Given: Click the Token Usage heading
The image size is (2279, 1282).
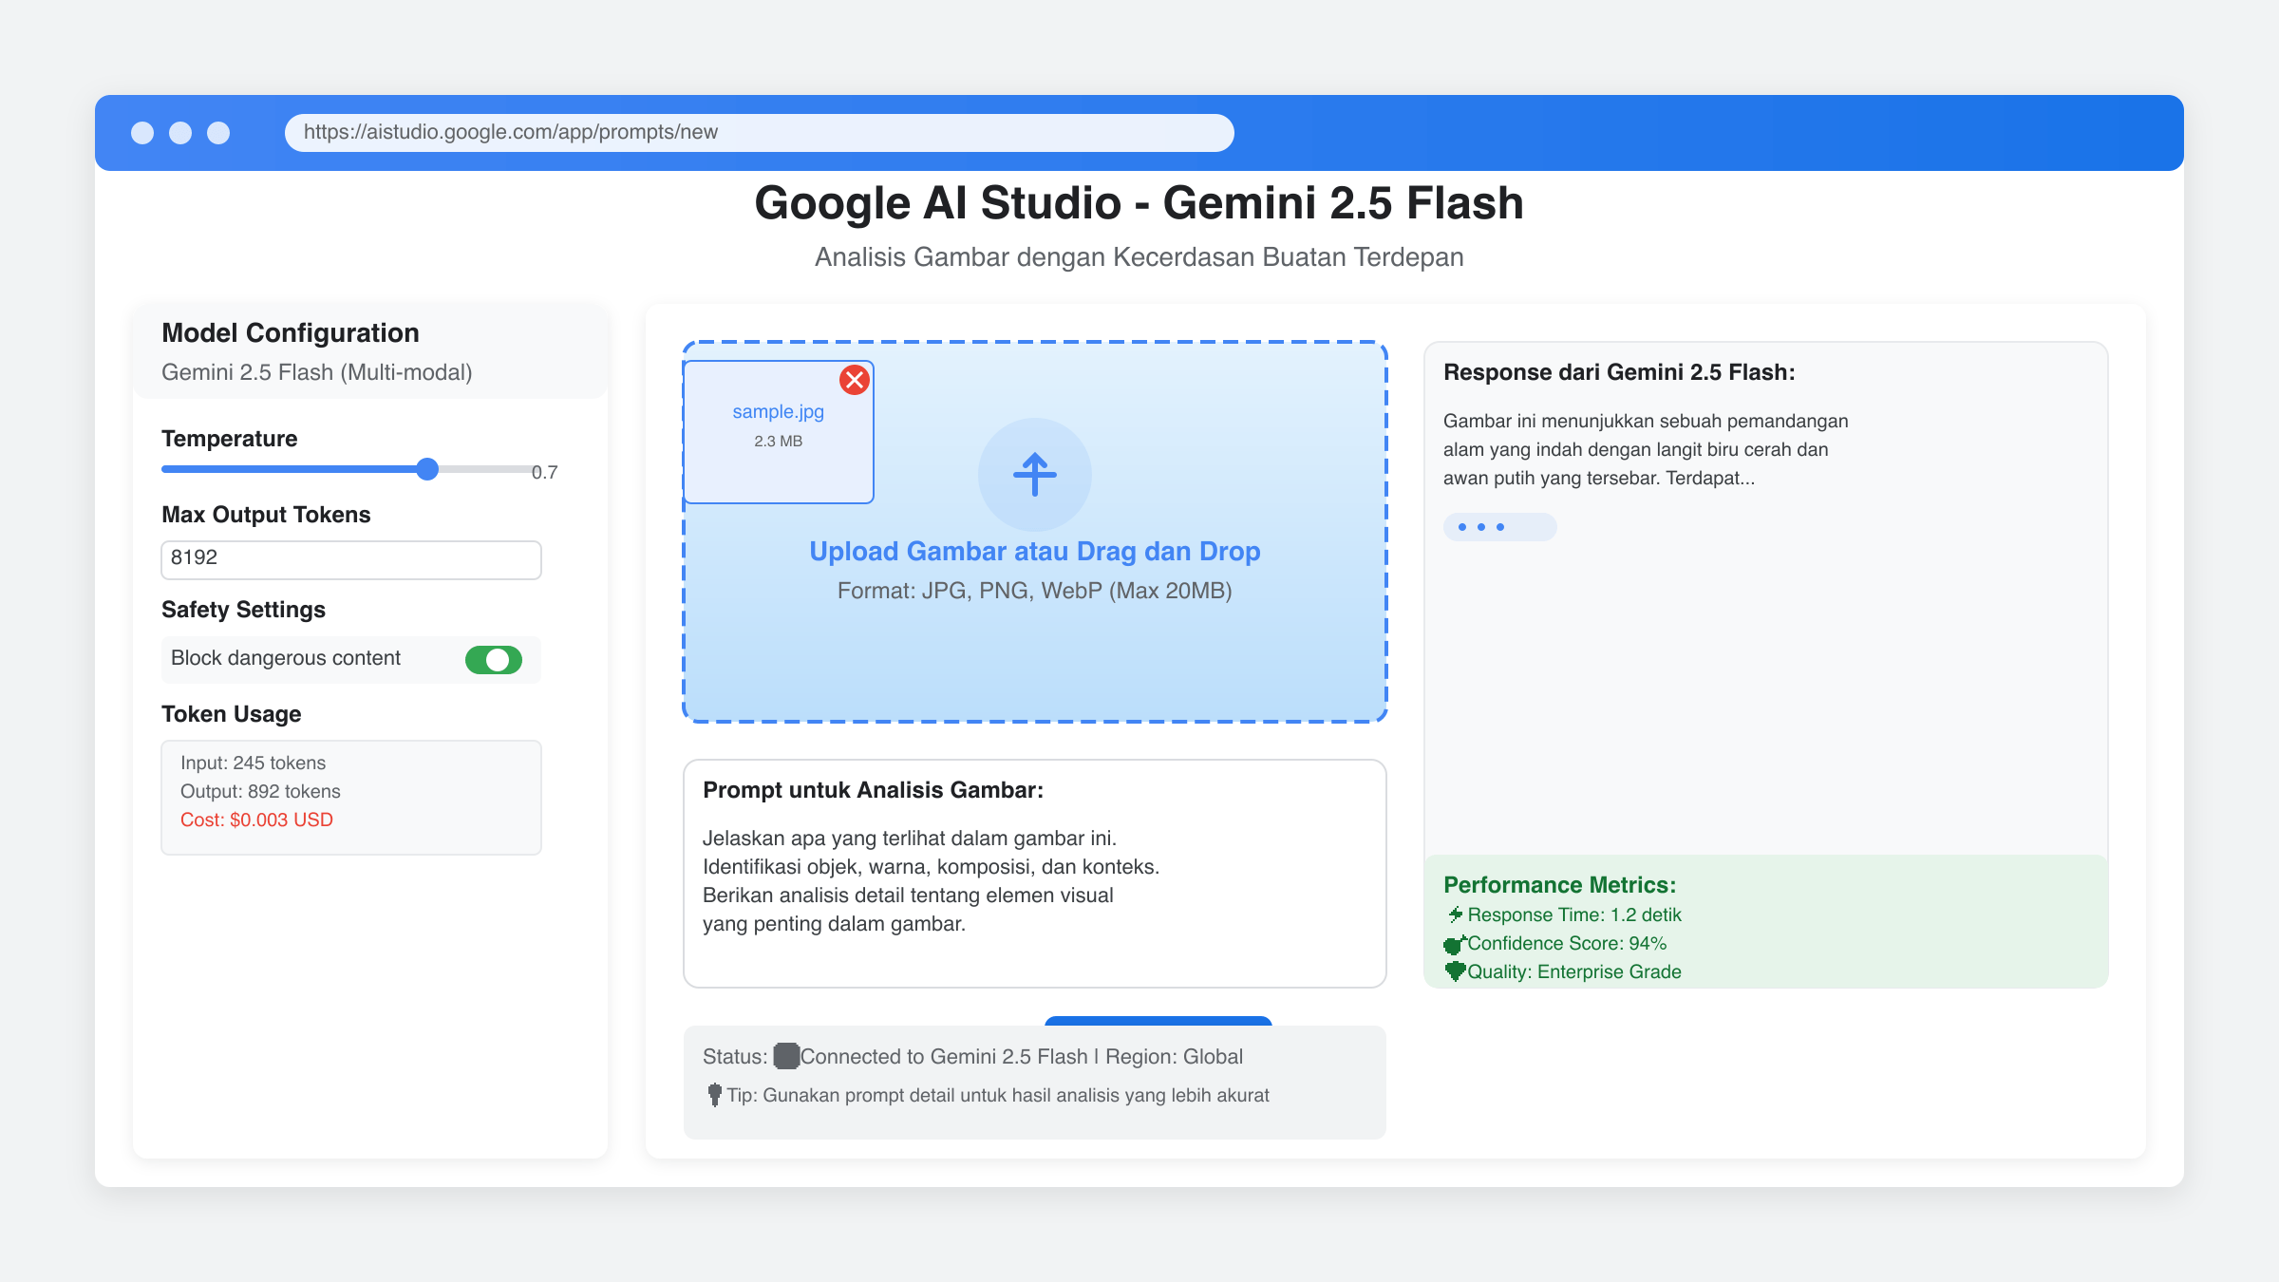Looking at the screenshot, I should [x=231, y=714].
